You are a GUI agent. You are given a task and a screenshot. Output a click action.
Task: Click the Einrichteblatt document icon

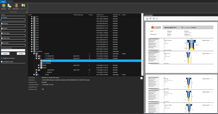tap(41, 63)
